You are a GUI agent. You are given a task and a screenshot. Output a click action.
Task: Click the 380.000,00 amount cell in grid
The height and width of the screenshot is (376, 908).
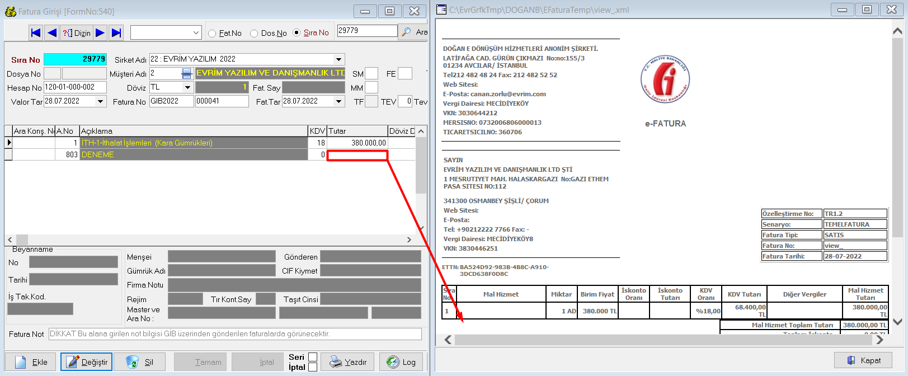(357, 143)
